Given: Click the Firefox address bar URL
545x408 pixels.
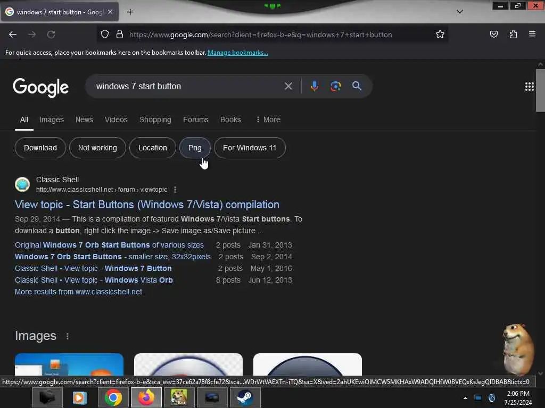Looking at the screenshot, I should click(261, 35).
